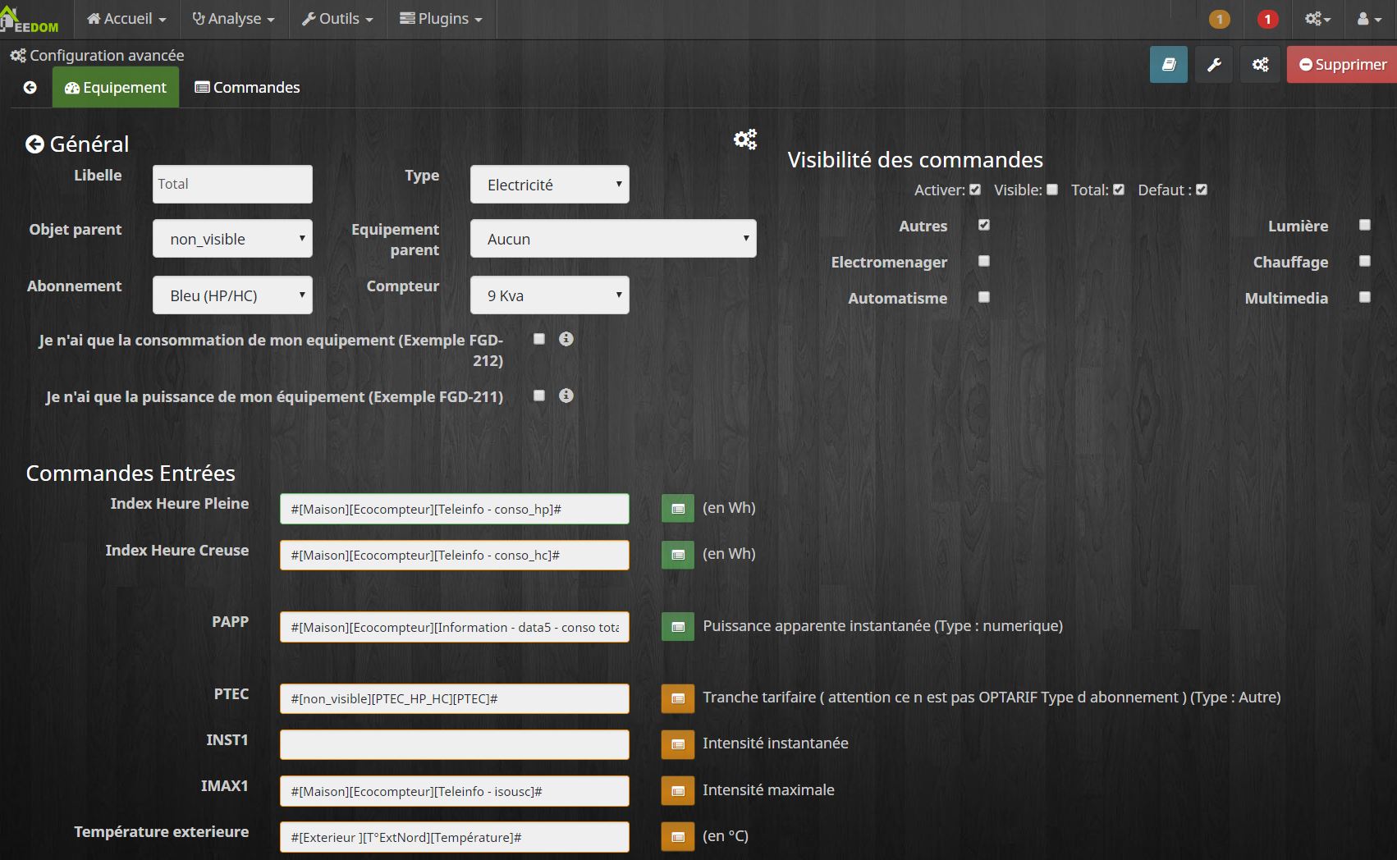The height and width of the screenshot is (860, 1397).
Task: Toggle the Visible checkbox
Action: [1052, 190]
